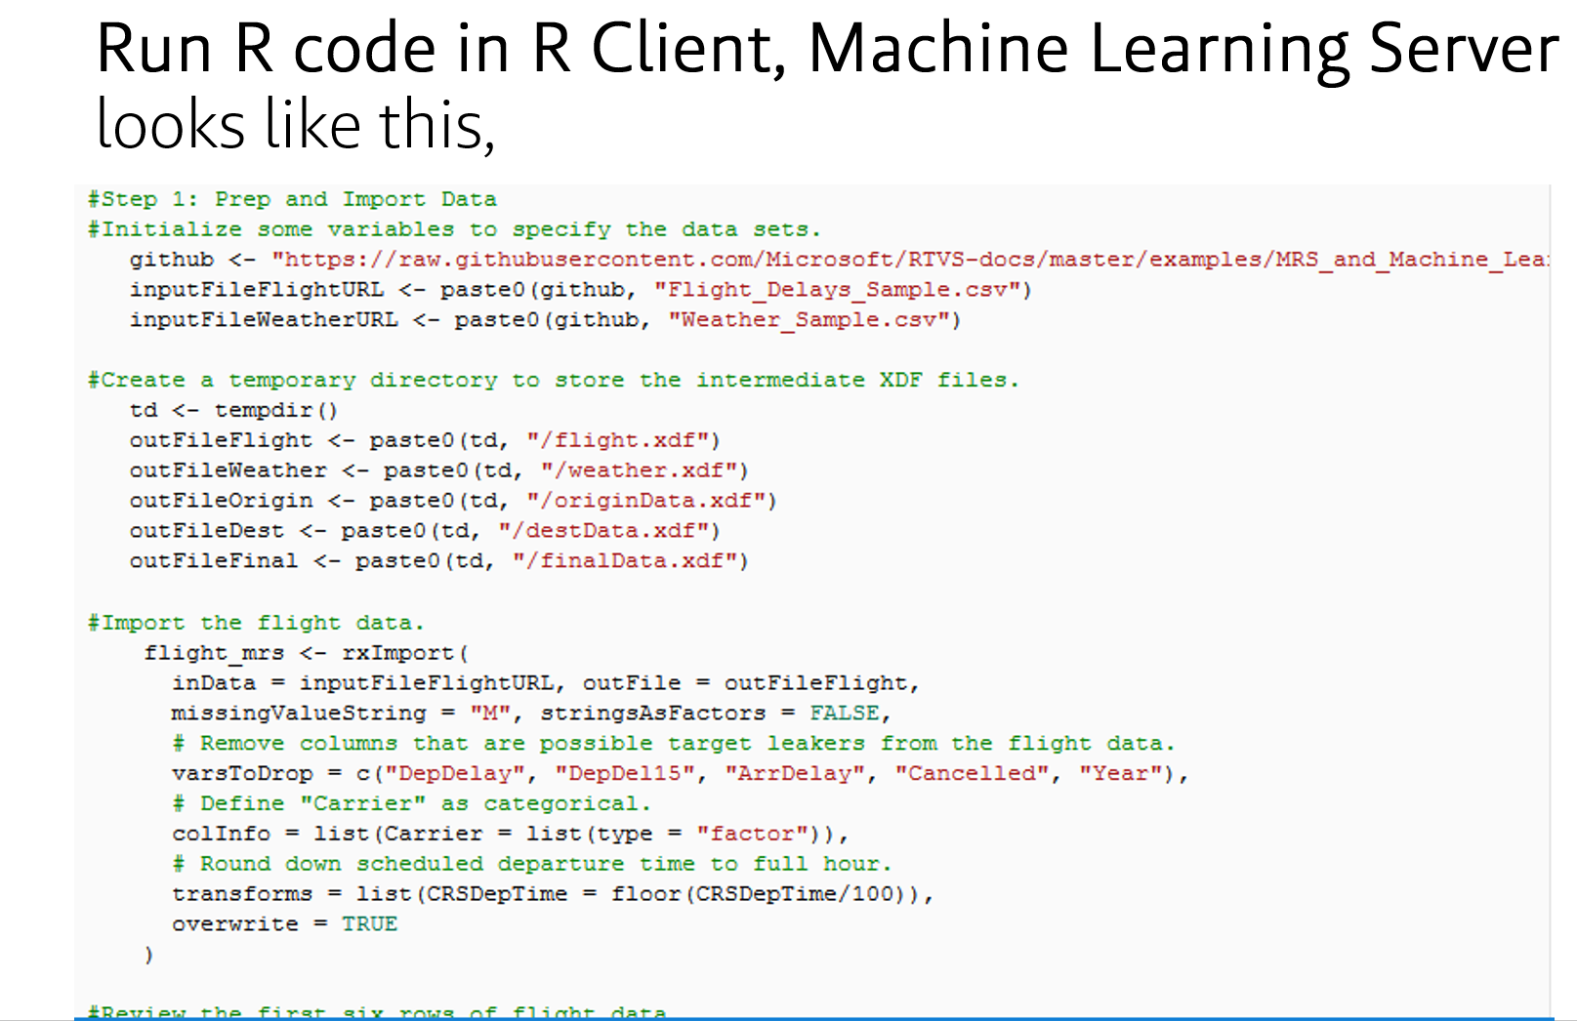Click the 'missingValueString = "M"' line

[531, 714]
